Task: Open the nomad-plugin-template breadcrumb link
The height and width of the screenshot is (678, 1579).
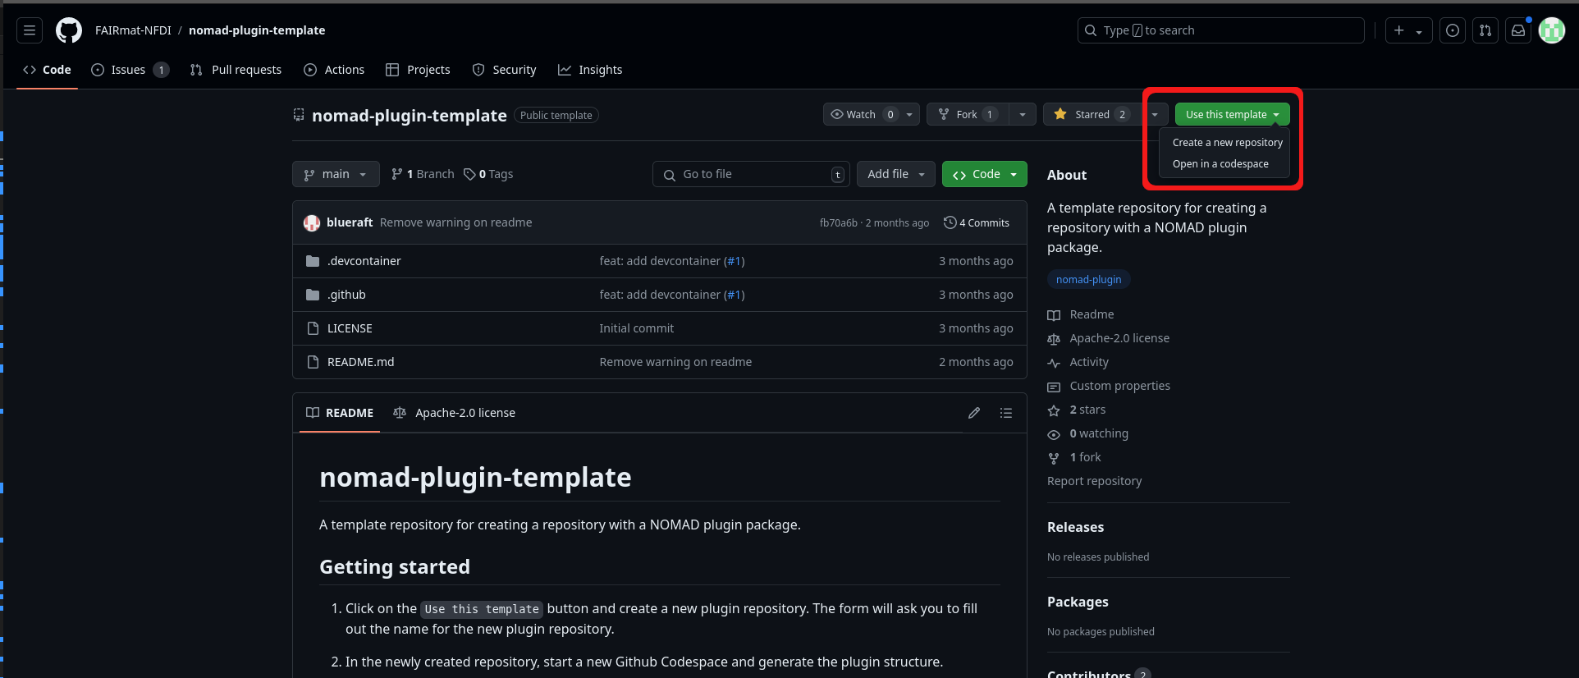Action: point(257,30)
